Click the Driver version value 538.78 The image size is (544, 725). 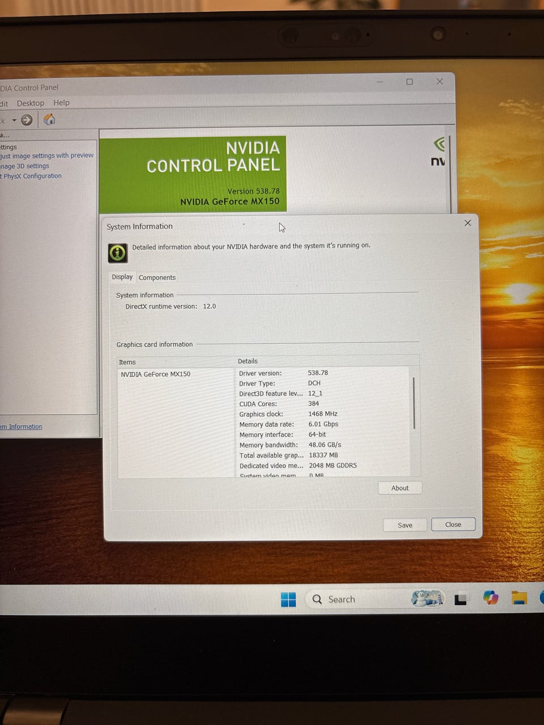[318, 373]
